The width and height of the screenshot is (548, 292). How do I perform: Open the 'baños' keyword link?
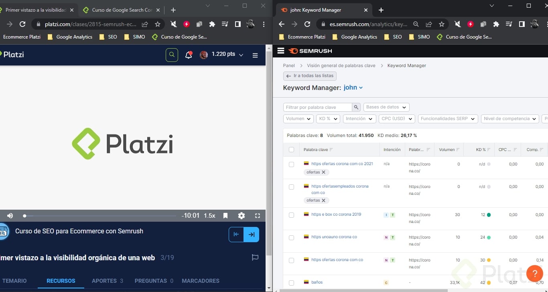point(317,282)
